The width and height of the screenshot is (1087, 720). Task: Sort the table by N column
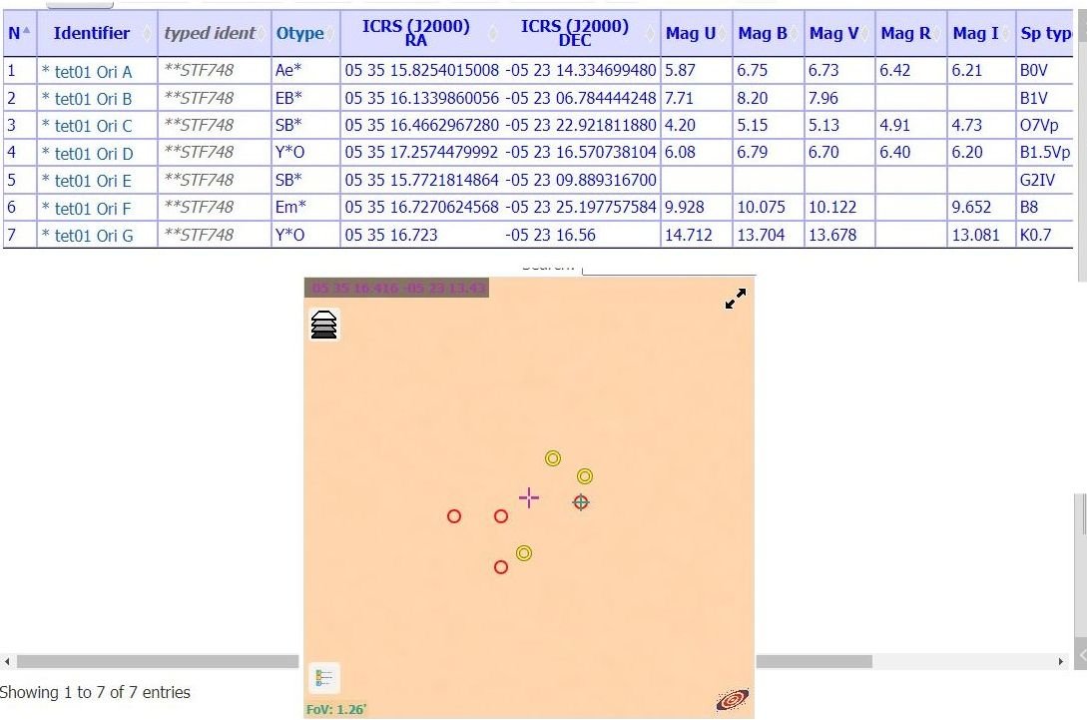tap(19, 33)
